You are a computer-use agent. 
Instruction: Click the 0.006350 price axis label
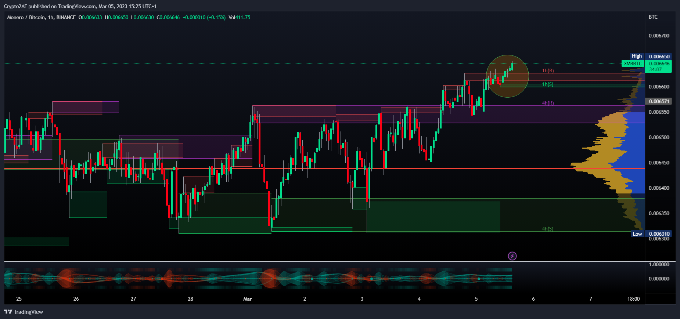[659, 213]
